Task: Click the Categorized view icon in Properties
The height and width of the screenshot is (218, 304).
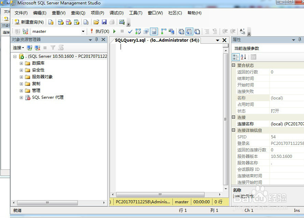Action: click(x=236, y=57)
